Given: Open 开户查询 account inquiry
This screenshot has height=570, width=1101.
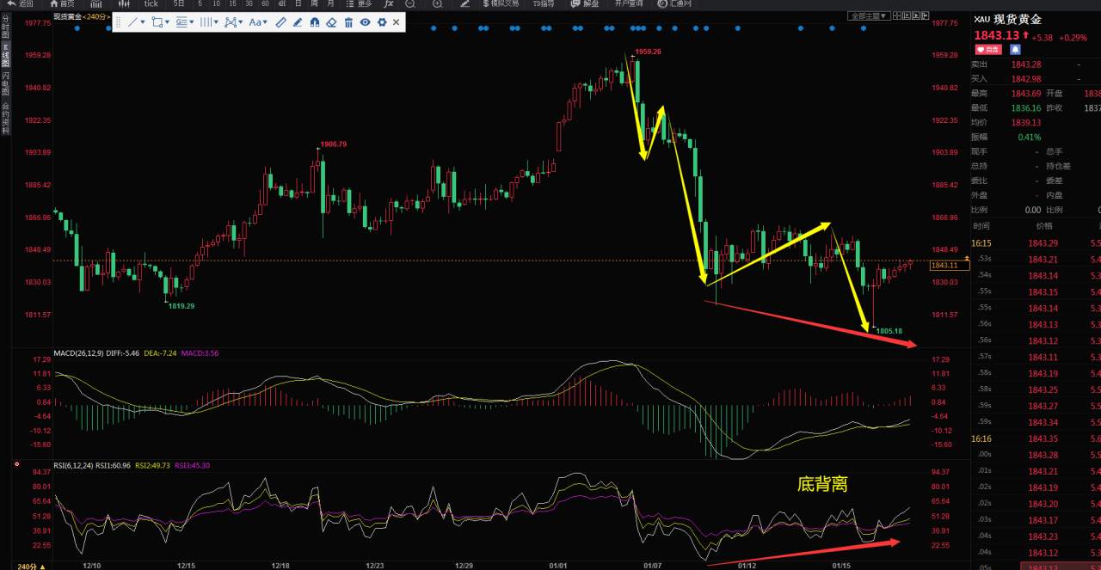Looking at the screenshot, I should [x=629, y=3].
